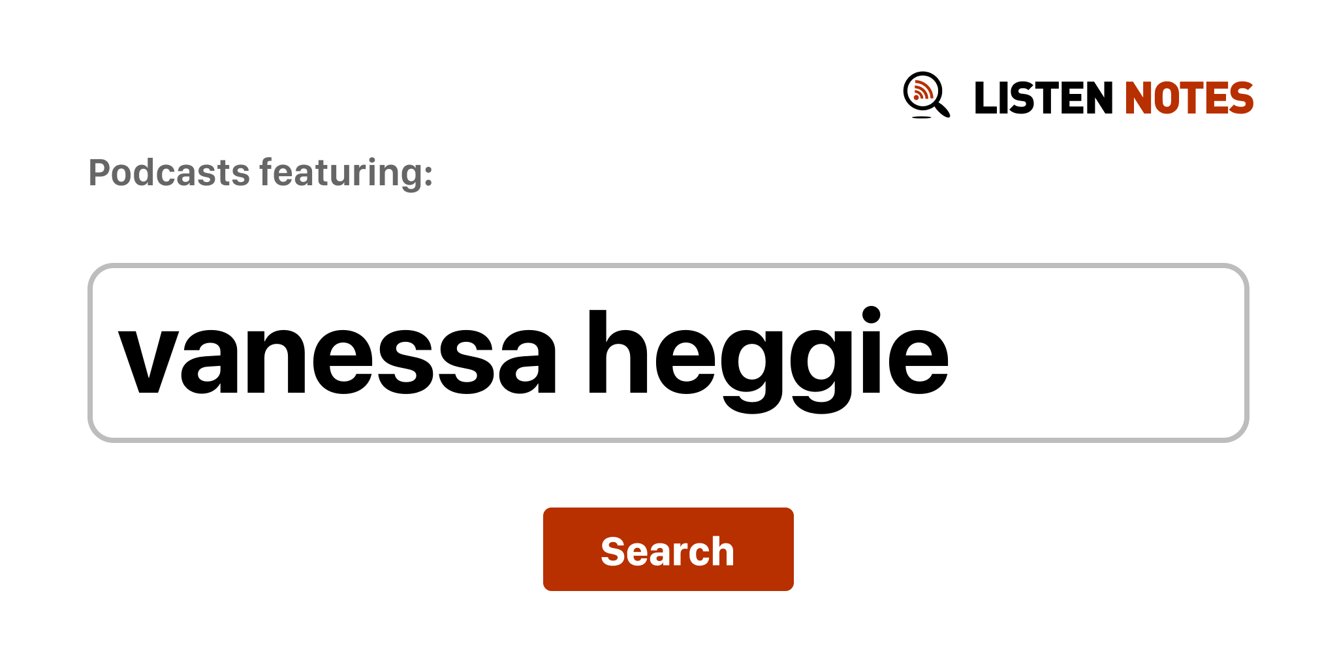
Task: Place cursor after heggie in search box
Action: 952,353
